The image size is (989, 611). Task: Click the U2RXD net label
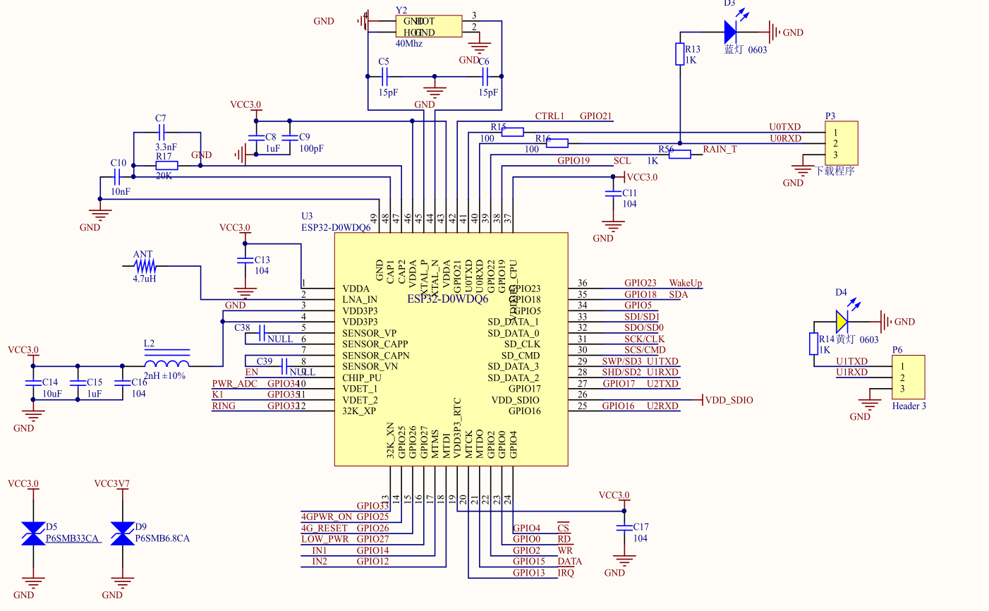point(662,406)
